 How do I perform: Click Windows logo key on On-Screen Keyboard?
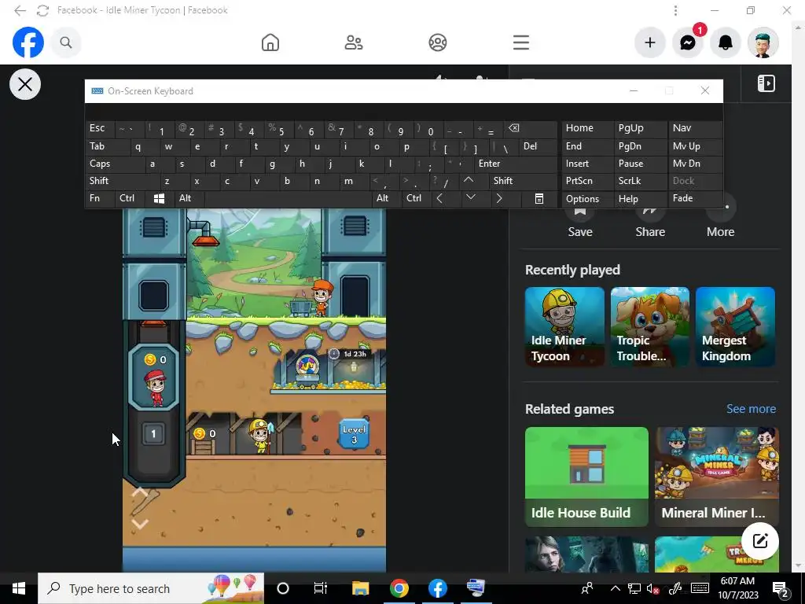160,198
